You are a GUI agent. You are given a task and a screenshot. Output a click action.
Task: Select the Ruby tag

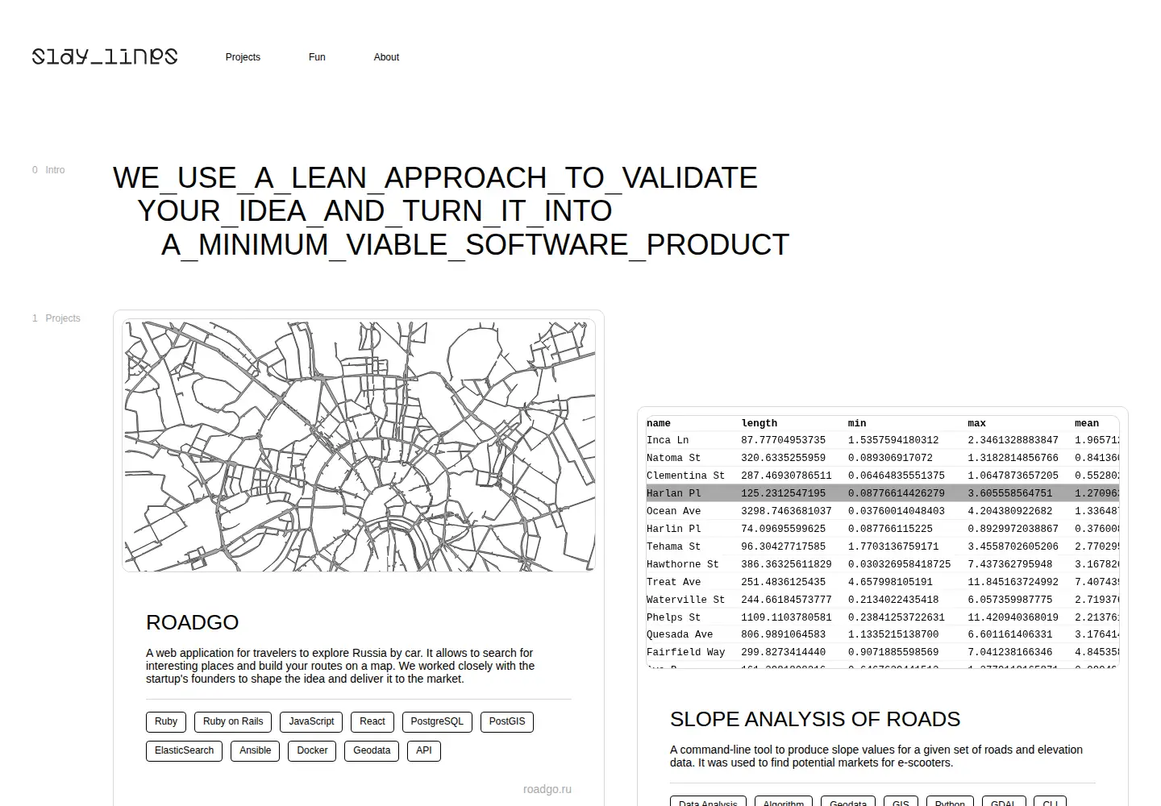[x=166, y=721]
